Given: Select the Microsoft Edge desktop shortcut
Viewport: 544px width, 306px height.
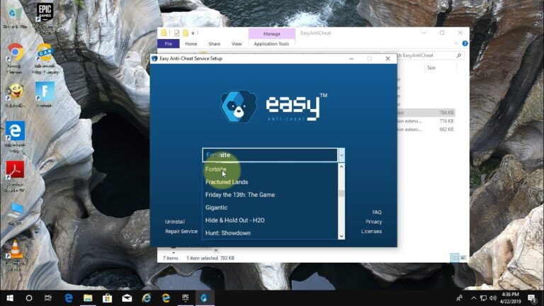Looking at the screenshot, I should [15, 136].
